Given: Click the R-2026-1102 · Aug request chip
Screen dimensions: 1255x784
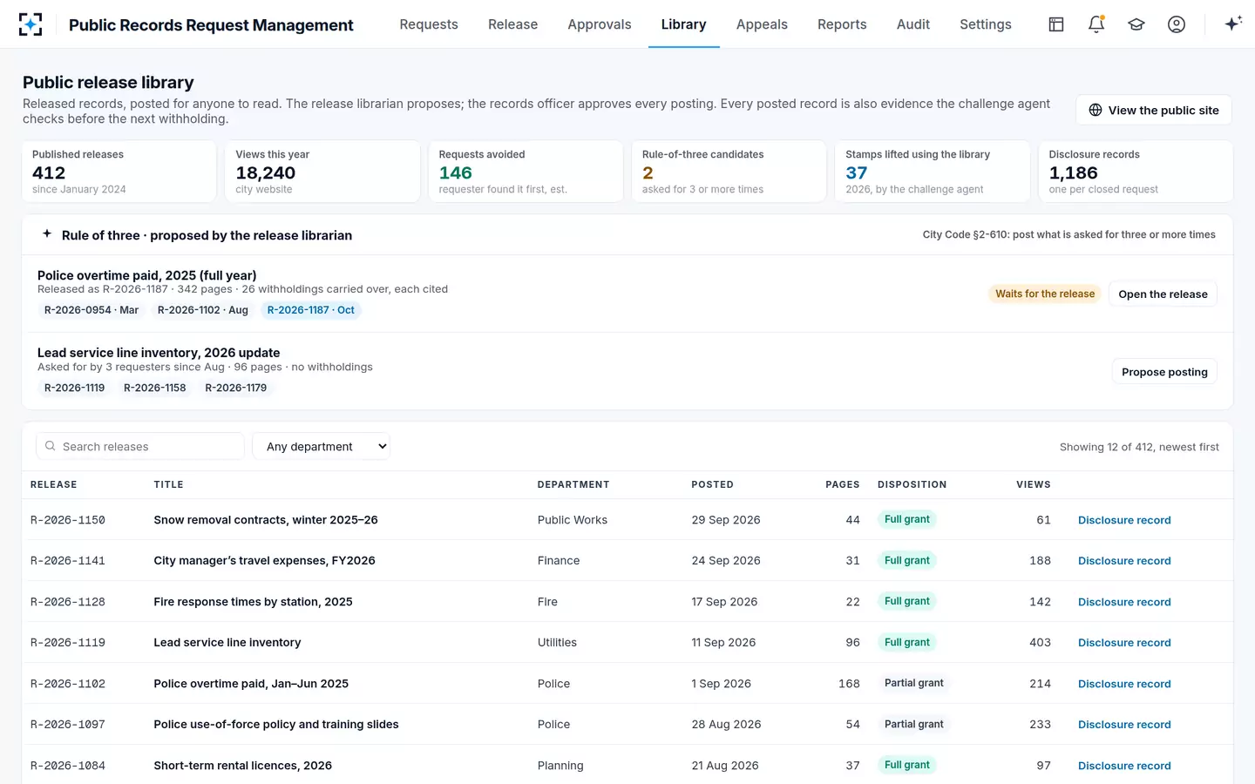Looking at the screenshot, I should point(203,310).
